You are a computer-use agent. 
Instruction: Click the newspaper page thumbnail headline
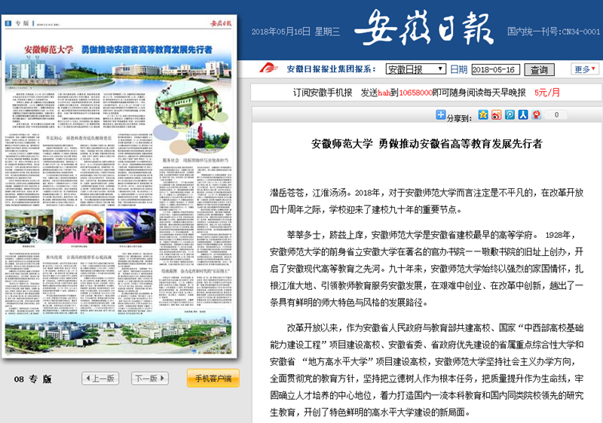118,50
